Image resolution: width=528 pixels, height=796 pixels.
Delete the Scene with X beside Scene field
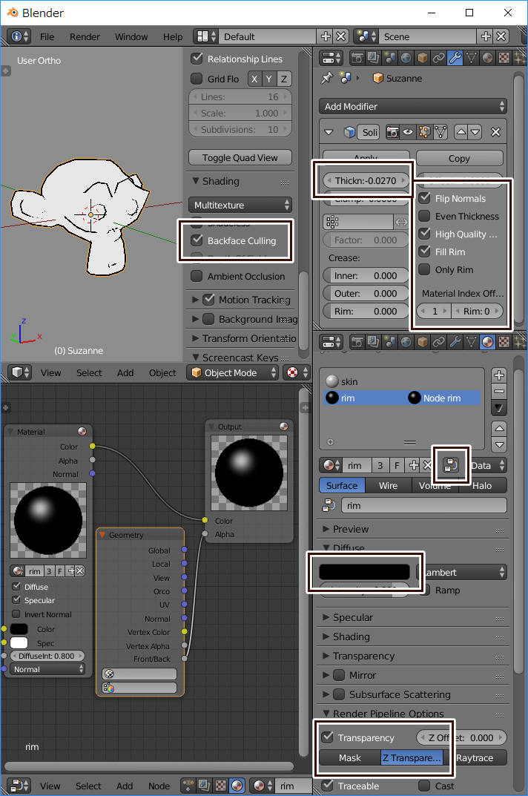[x=501, y=36]
